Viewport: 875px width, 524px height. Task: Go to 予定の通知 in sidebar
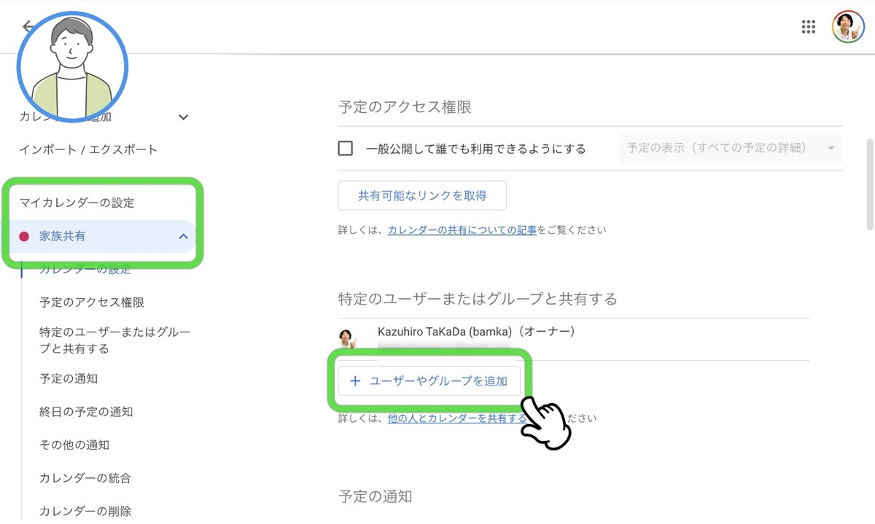tap(69, 378)
